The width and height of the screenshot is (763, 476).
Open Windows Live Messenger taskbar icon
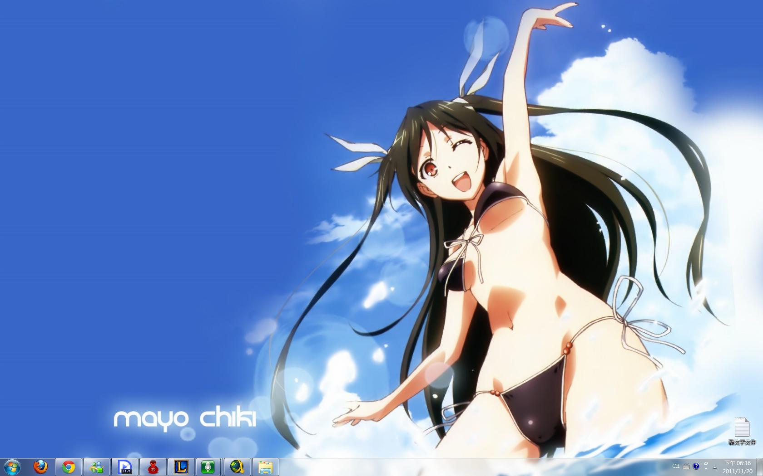click(x=97, y=466)
